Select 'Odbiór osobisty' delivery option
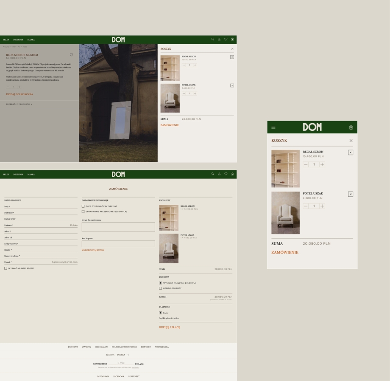Screen dimensions: 390x381 (161, 288)
